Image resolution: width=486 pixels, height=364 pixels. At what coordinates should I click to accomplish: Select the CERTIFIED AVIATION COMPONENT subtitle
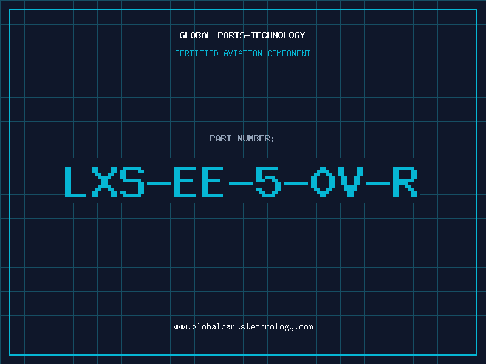click(242, 53)
